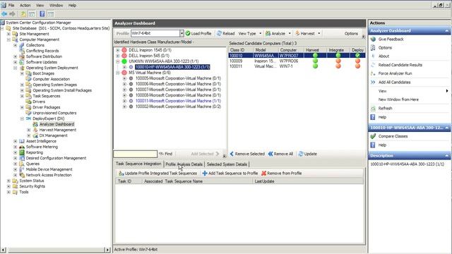The image size is (452, 254).
Task: Click the blue Help book toolbar icon
Action: 42,14
